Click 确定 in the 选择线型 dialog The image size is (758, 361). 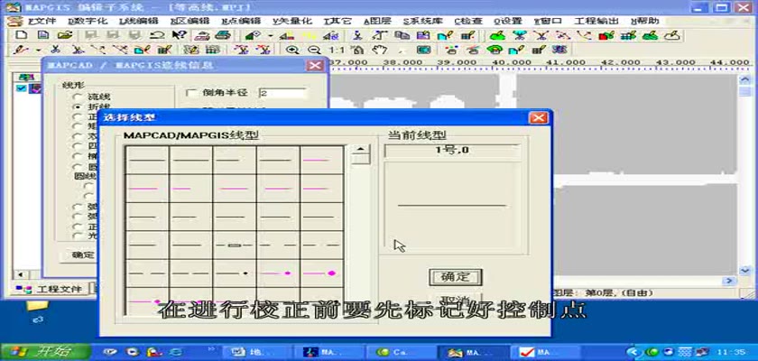click(455, 277)
